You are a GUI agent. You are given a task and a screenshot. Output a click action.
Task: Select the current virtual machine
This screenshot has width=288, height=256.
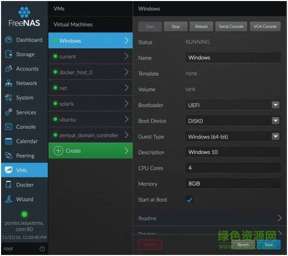pyautogui.click(x=90, y=56)
